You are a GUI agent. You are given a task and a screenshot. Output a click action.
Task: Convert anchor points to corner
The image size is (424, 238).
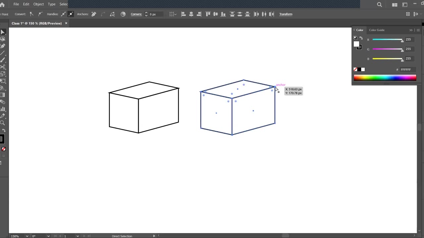tap(32, 14)
